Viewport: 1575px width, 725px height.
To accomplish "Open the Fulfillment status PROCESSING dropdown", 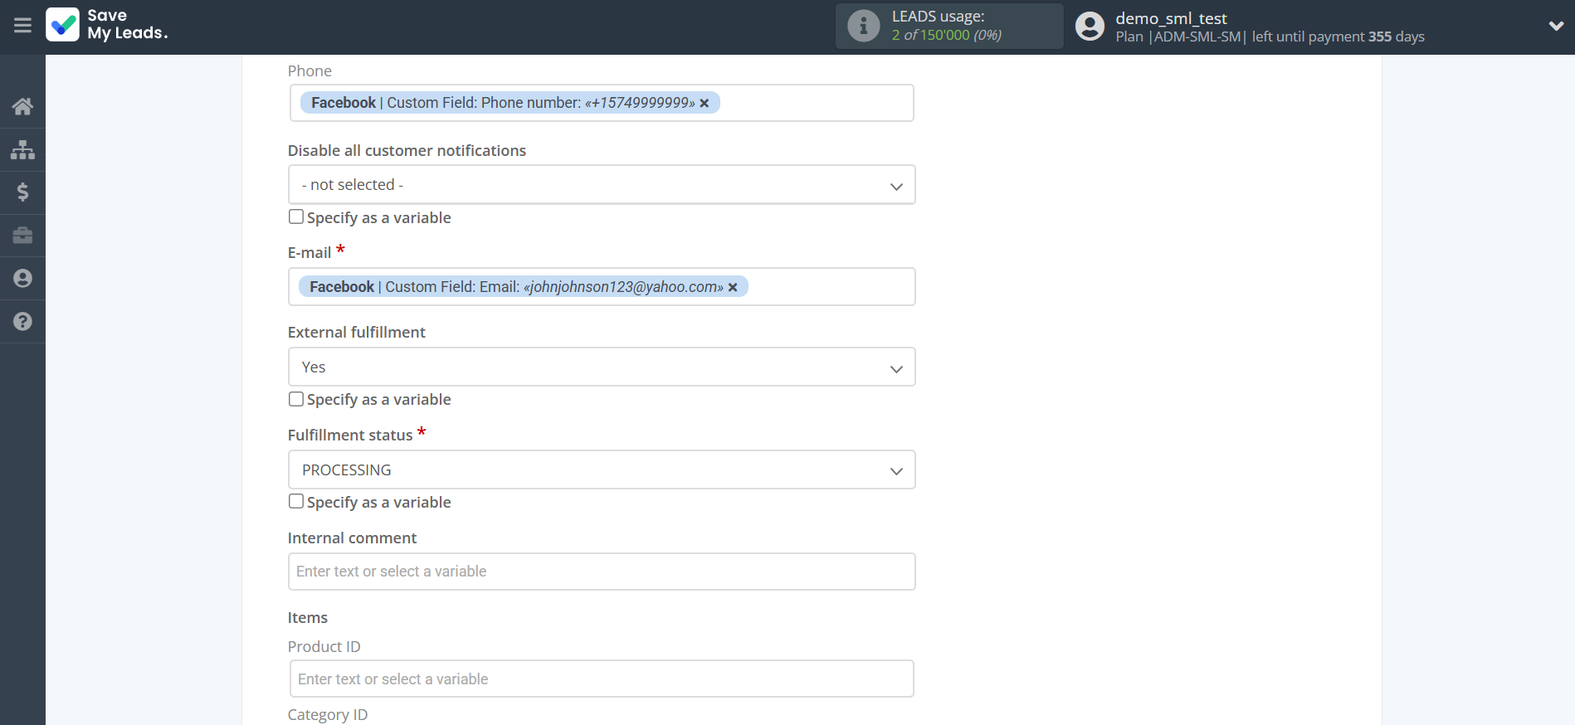I will coord(601,470).
